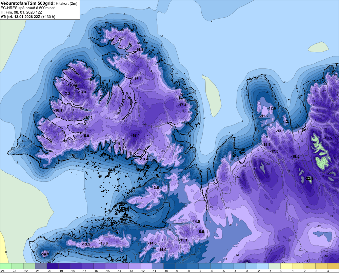The height and width of the screenshot is (273, 339).
Task: Select the -15.1 temperature value
Action: 183,240
